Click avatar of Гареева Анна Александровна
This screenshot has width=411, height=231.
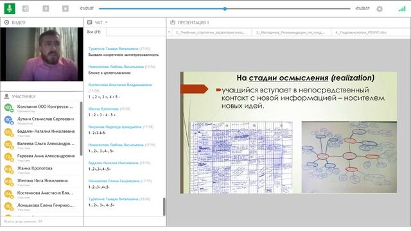click(x=8, y=157)
